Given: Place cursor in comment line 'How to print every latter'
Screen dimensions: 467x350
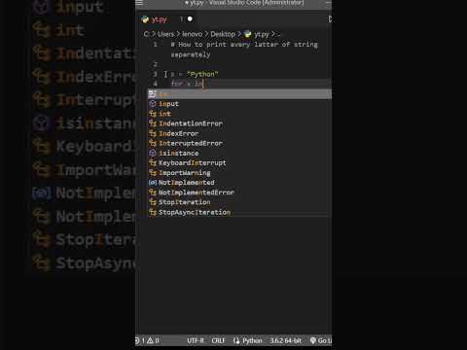Looking at the screenshot, I should click(244, 45).
